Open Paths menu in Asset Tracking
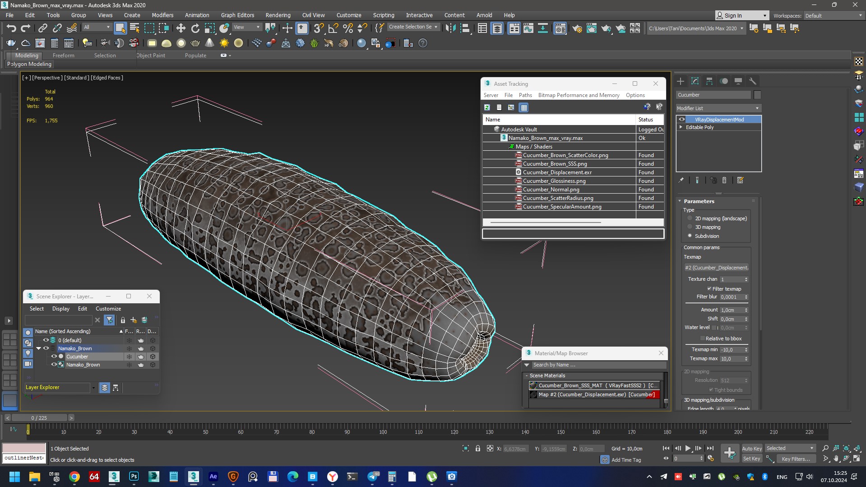This screenshot has width=866, height=487. tap(525, 95)
